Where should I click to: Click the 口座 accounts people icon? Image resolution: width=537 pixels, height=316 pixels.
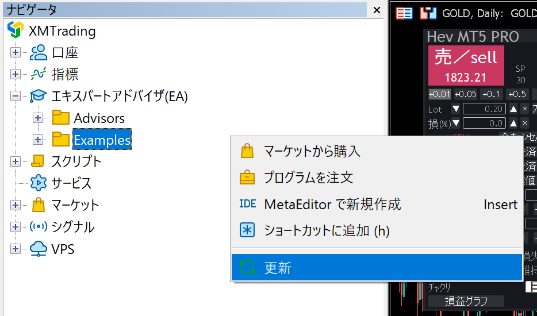click(x=39, y=52)
